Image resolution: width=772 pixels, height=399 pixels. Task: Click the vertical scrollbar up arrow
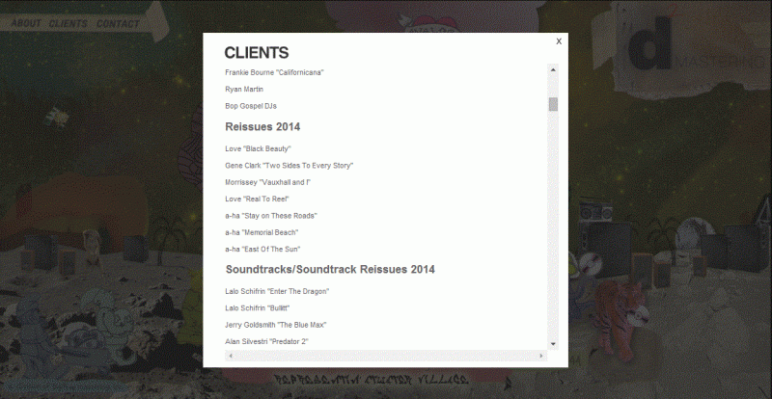coord(553,69)
